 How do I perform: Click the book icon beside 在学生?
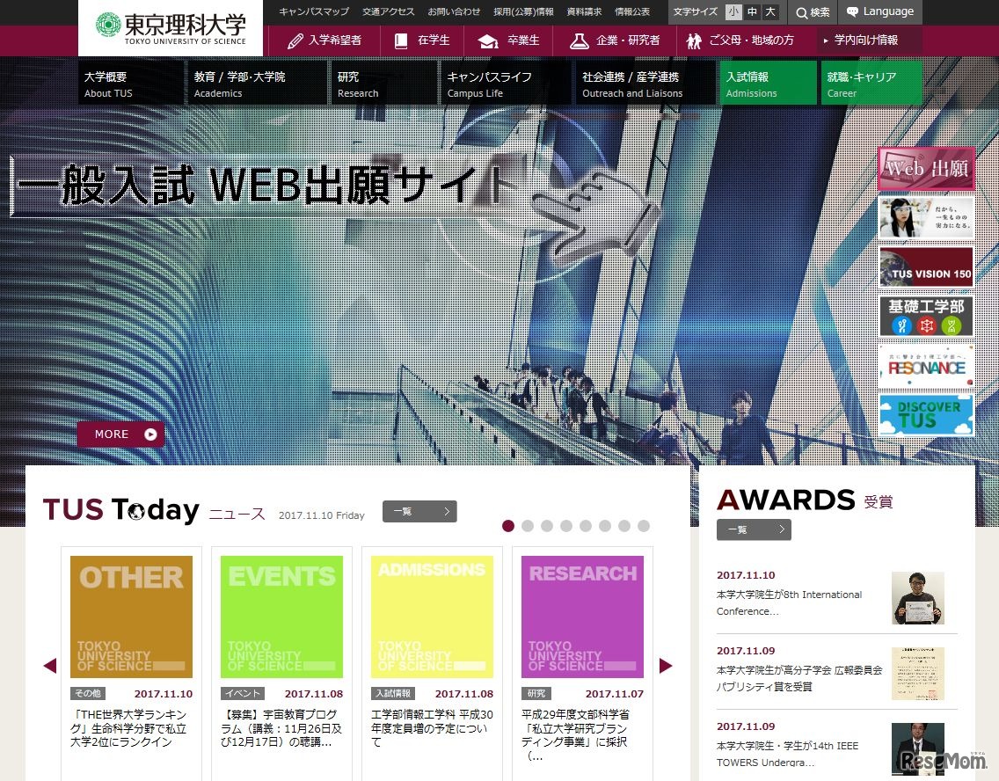(x=401, y=41)
